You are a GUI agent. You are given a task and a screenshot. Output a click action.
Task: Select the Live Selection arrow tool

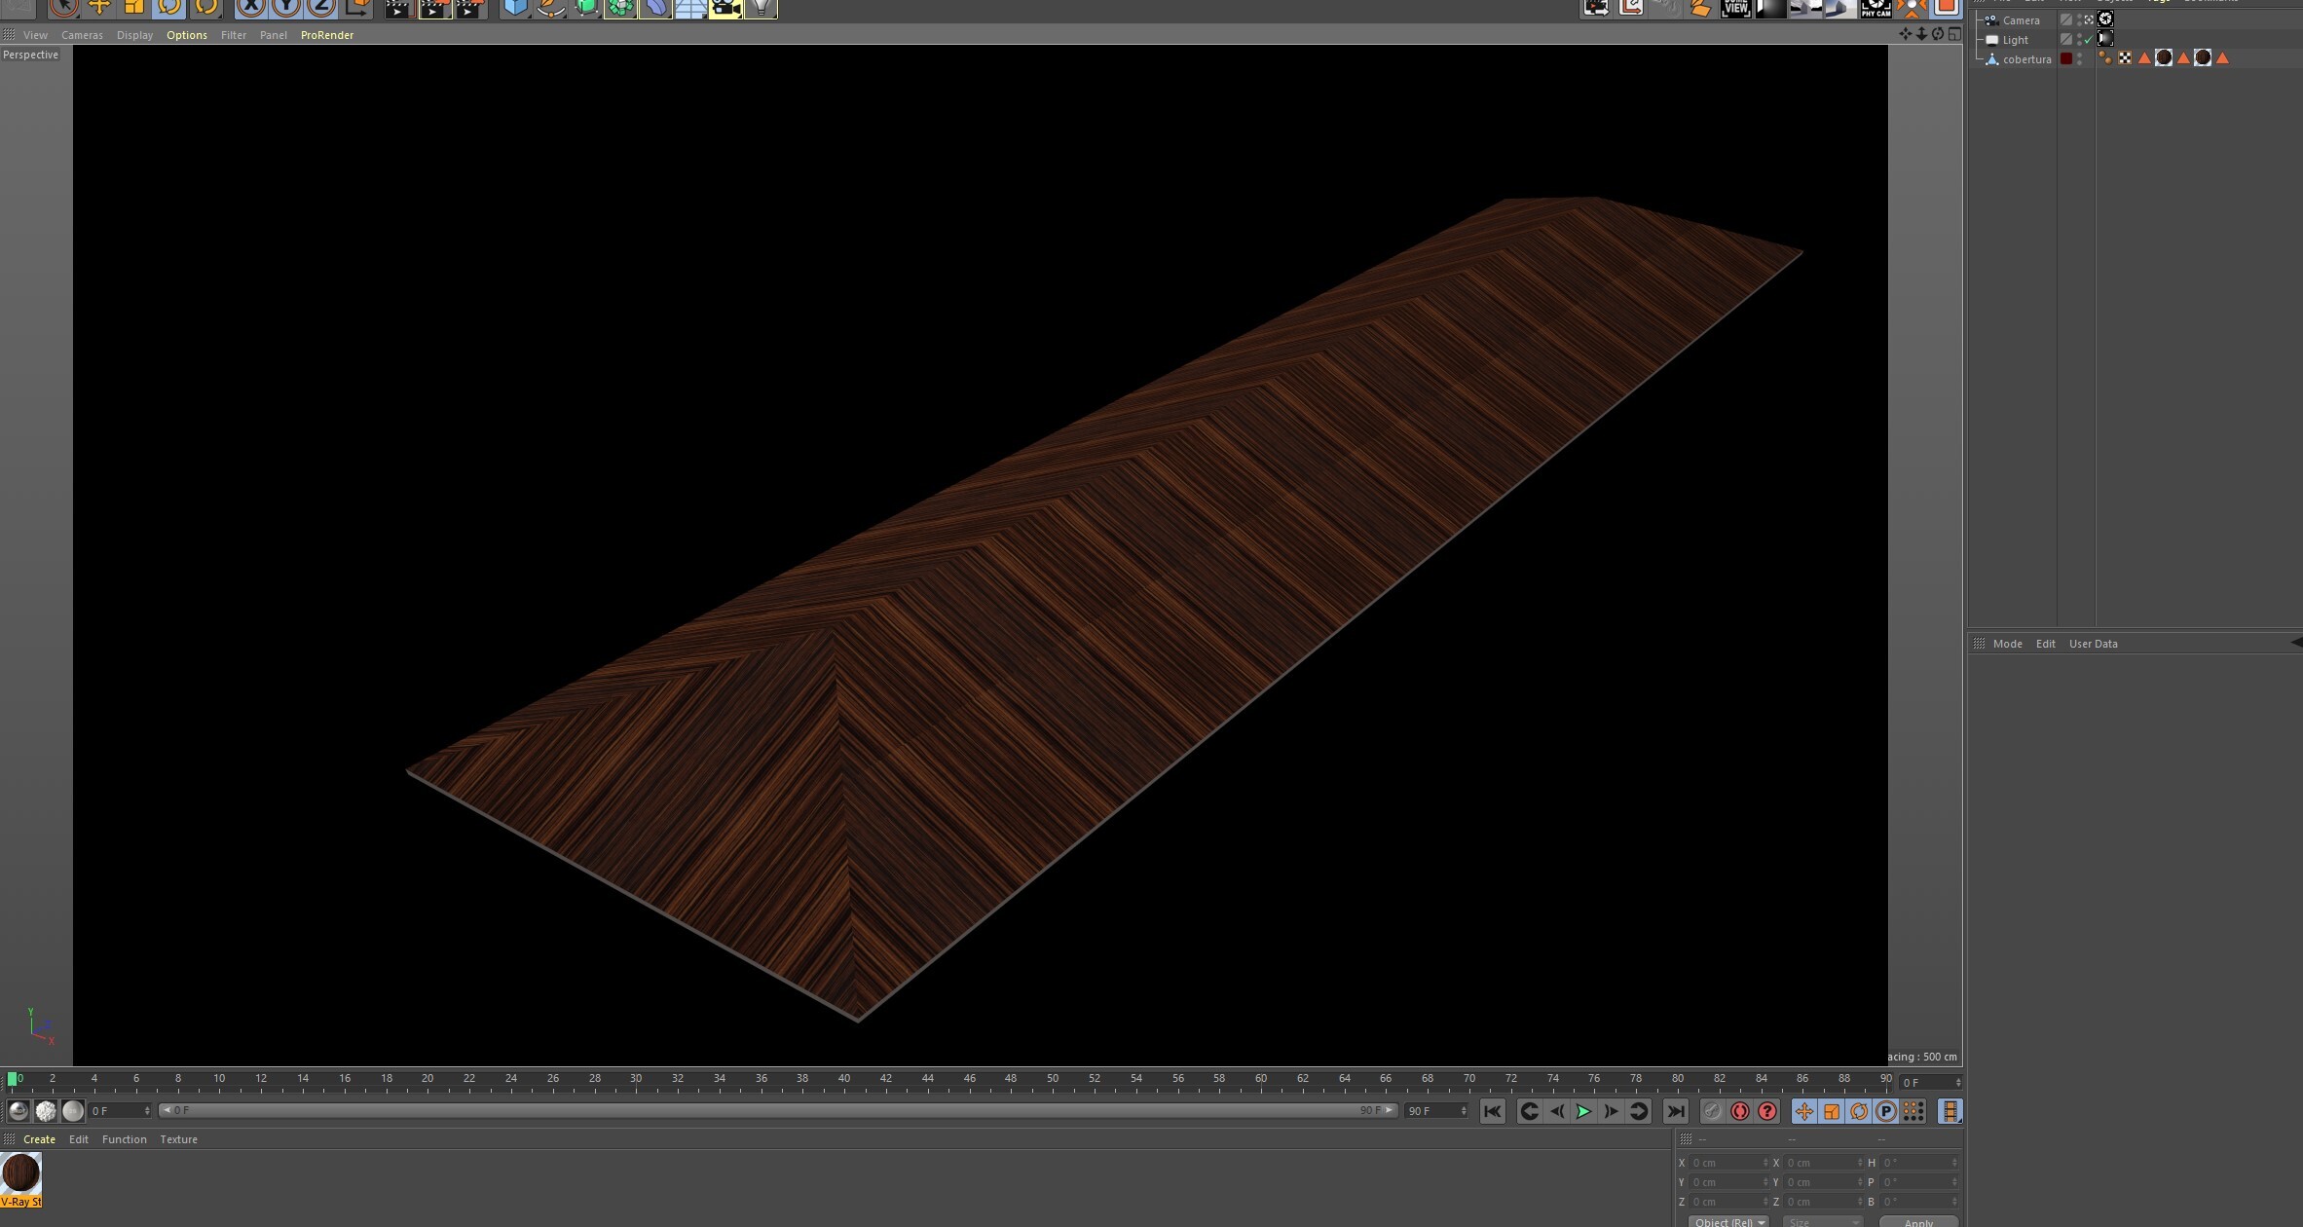tap(64, 8)
